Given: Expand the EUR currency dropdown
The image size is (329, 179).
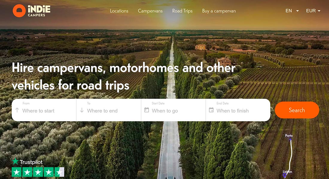Looking at the screenshot, I should 313,11.
